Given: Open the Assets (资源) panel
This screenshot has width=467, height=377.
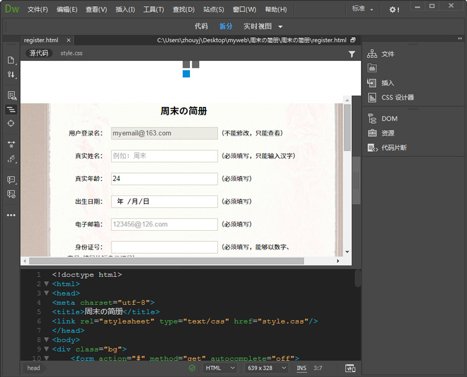Looking at the screenshot, I should tap(381, 133).
